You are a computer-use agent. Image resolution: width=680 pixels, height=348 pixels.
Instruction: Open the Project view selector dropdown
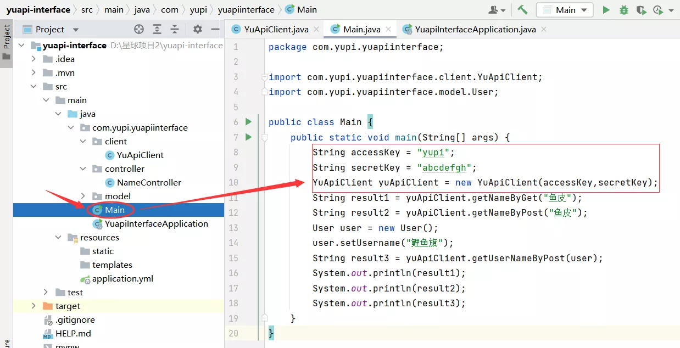(76, 30)
